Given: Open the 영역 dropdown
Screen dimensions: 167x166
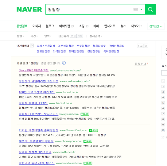Looking at the screenshot, I should pyautogui.click(x=48, y=36).
